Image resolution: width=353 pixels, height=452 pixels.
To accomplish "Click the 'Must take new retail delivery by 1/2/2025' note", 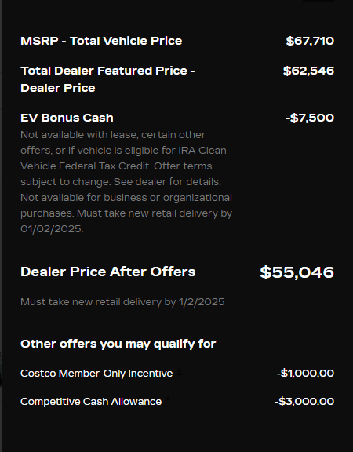I will (x=122, y=302).
